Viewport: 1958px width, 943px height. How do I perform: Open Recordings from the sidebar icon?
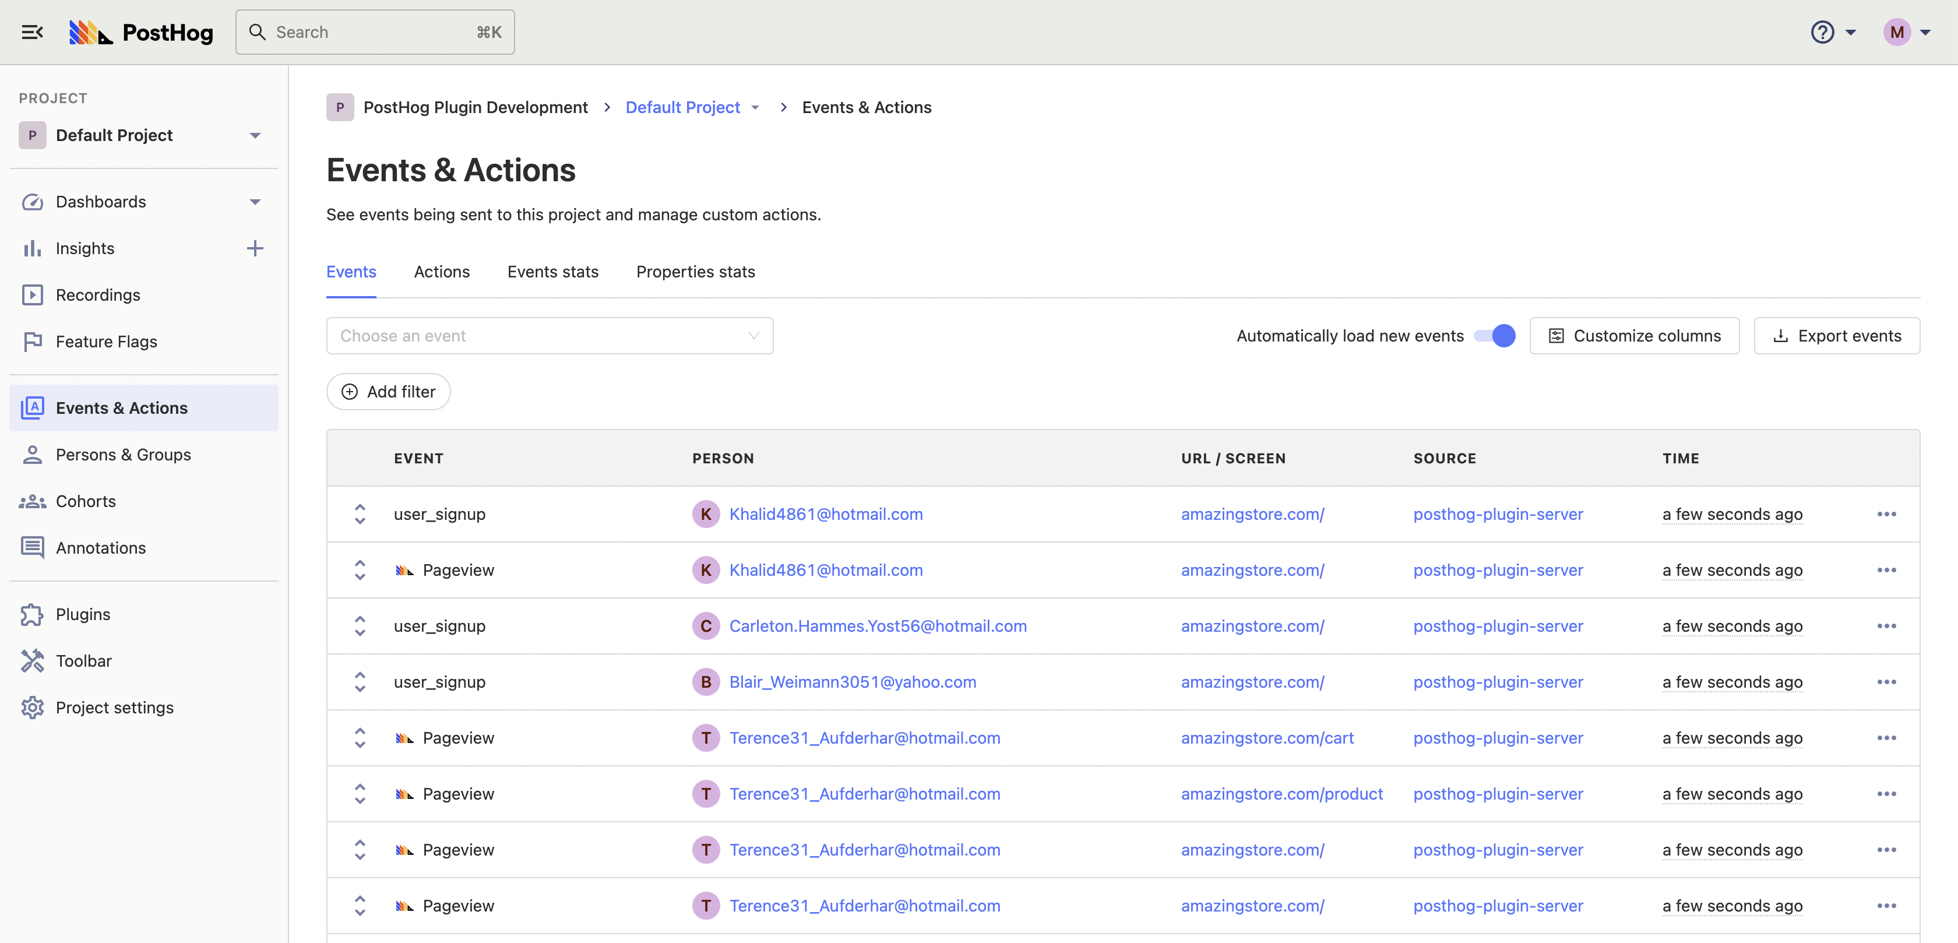click(x=33, y=295)
